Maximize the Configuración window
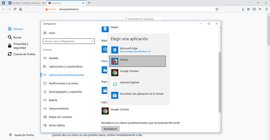 pos(209,24)
